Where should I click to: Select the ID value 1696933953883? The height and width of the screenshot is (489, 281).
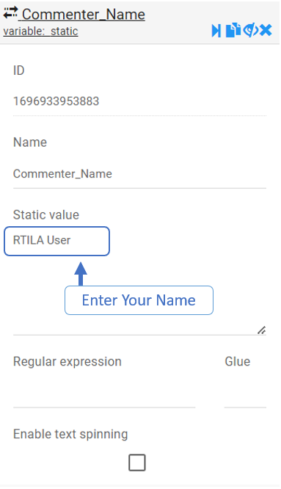point(56,101)
